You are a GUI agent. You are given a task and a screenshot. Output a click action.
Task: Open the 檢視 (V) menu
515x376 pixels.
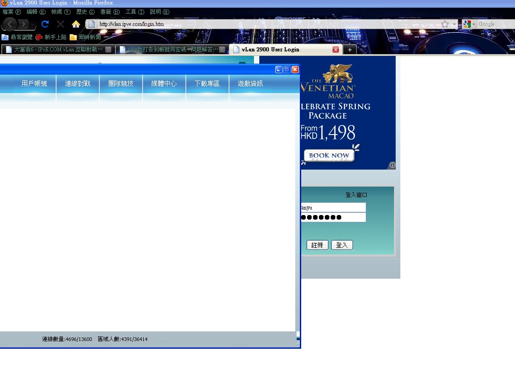tap(61, 12)
